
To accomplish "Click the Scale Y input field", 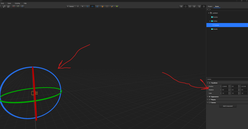I will (x=234, y=93).
